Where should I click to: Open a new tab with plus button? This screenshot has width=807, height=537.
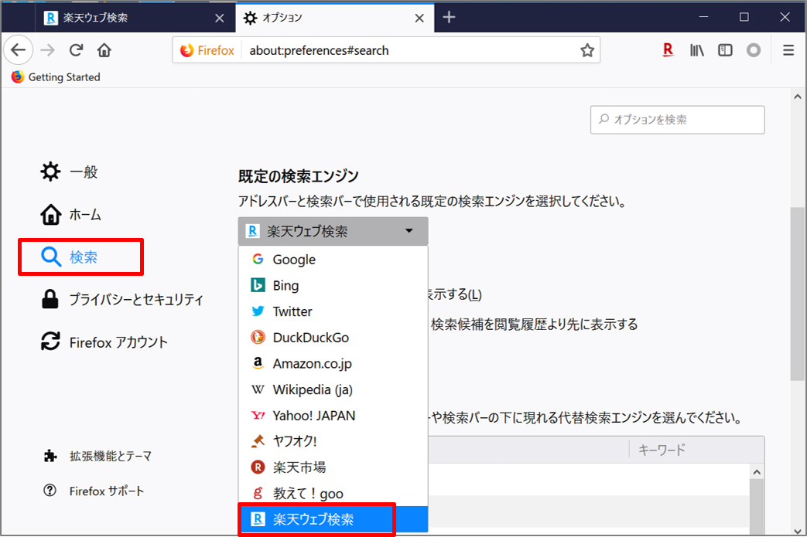pos(449,17)
